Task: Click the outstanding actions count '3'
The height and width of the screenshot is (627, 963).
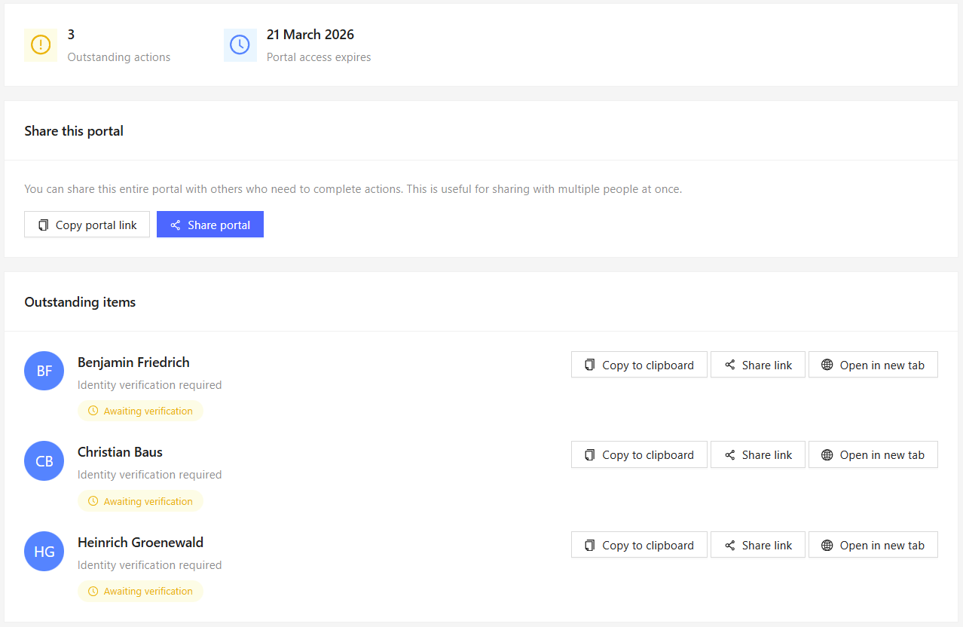Action: click(x=71, y=35)
